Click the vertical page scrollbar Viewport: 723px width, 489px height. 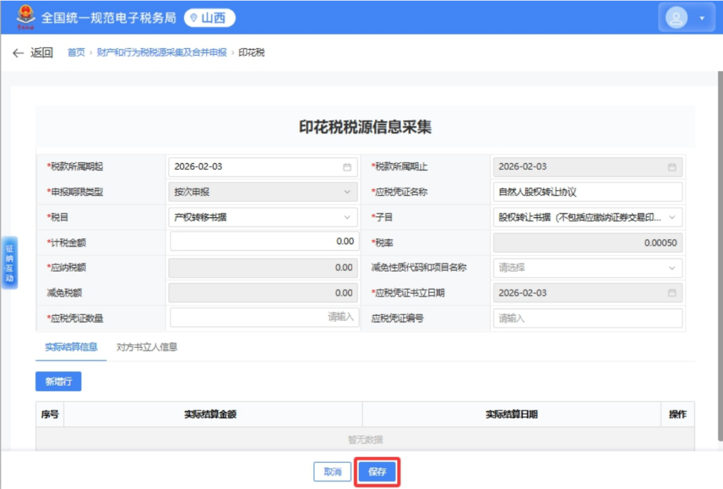coord(720,256)
